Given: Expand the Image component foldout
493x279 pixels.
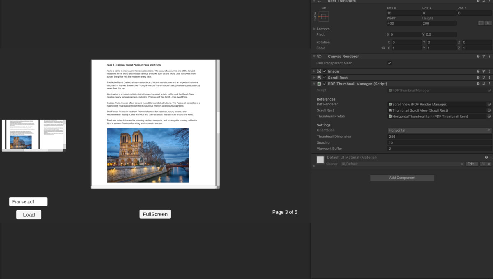Looking at the screenshot, I should (x=314, y=71).
